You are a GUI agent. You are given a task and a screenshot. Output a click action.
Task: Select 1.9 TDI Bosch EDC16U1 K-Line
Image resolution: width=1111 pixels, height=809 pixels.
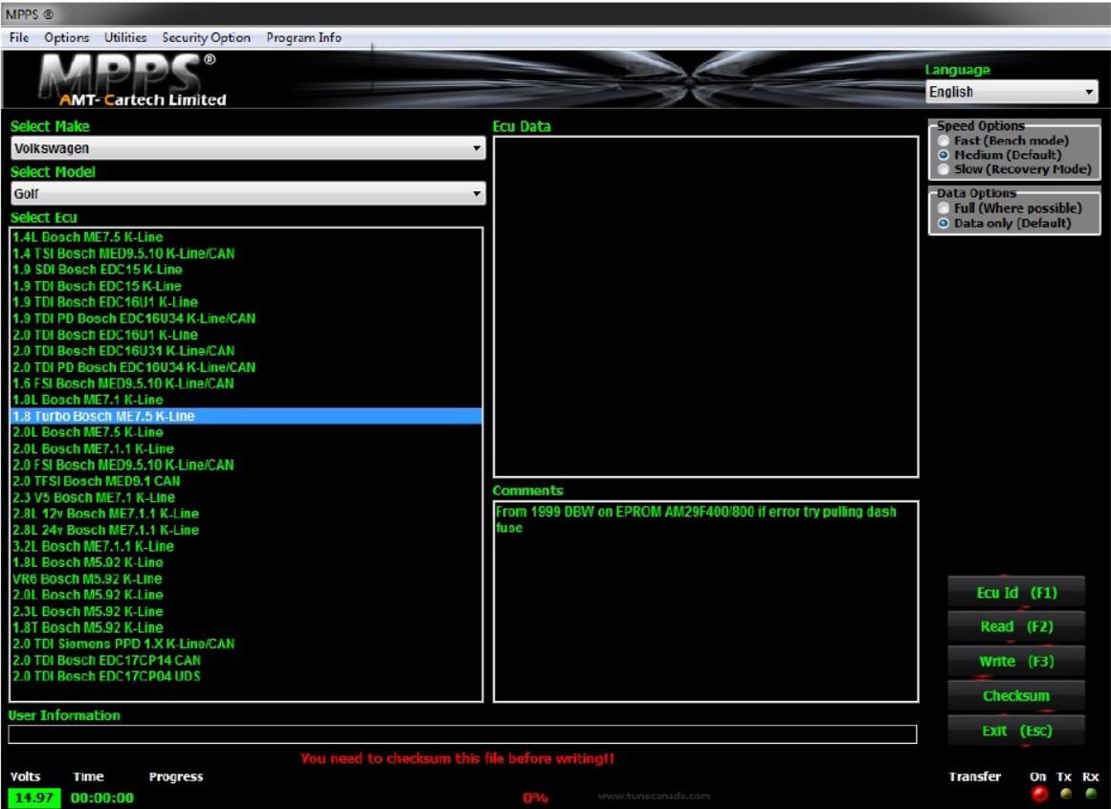(246, 302)
